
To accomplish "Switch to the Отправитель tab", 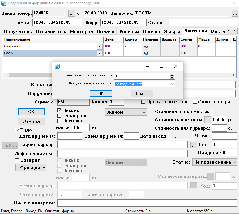I will [x=51, y=31].
